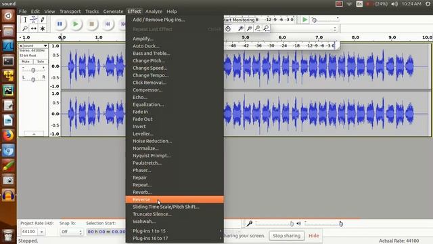
Task: Open the Transport menu
Action: point(70,12)
